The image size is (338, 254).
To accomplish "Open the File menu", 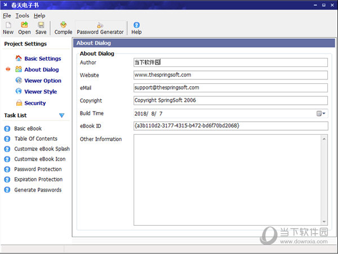I will pos(7,16).
